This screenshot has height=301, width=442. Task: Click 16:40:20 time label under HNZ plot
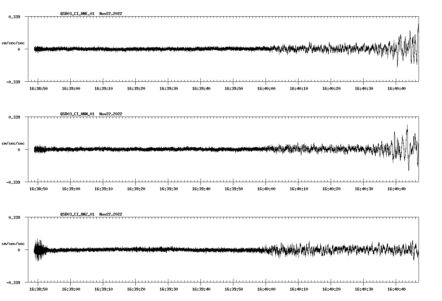331,289
